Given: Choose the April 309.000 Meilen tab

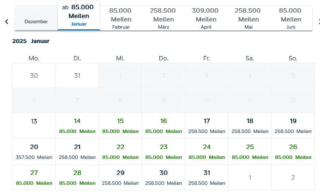Looking at the screenshot, I should pos(206,19).
